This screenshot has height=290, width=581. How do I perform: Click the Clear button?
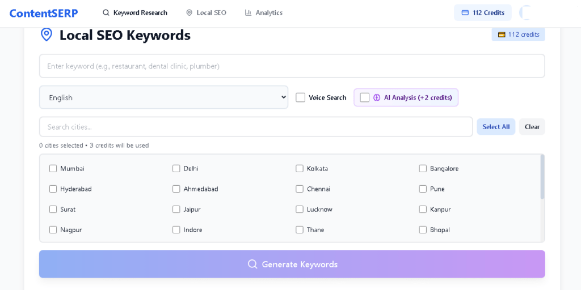coord(532,127)
